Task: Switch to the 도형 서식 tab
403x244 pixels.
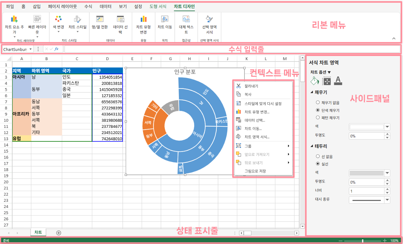Action: (x=158, y=7)
